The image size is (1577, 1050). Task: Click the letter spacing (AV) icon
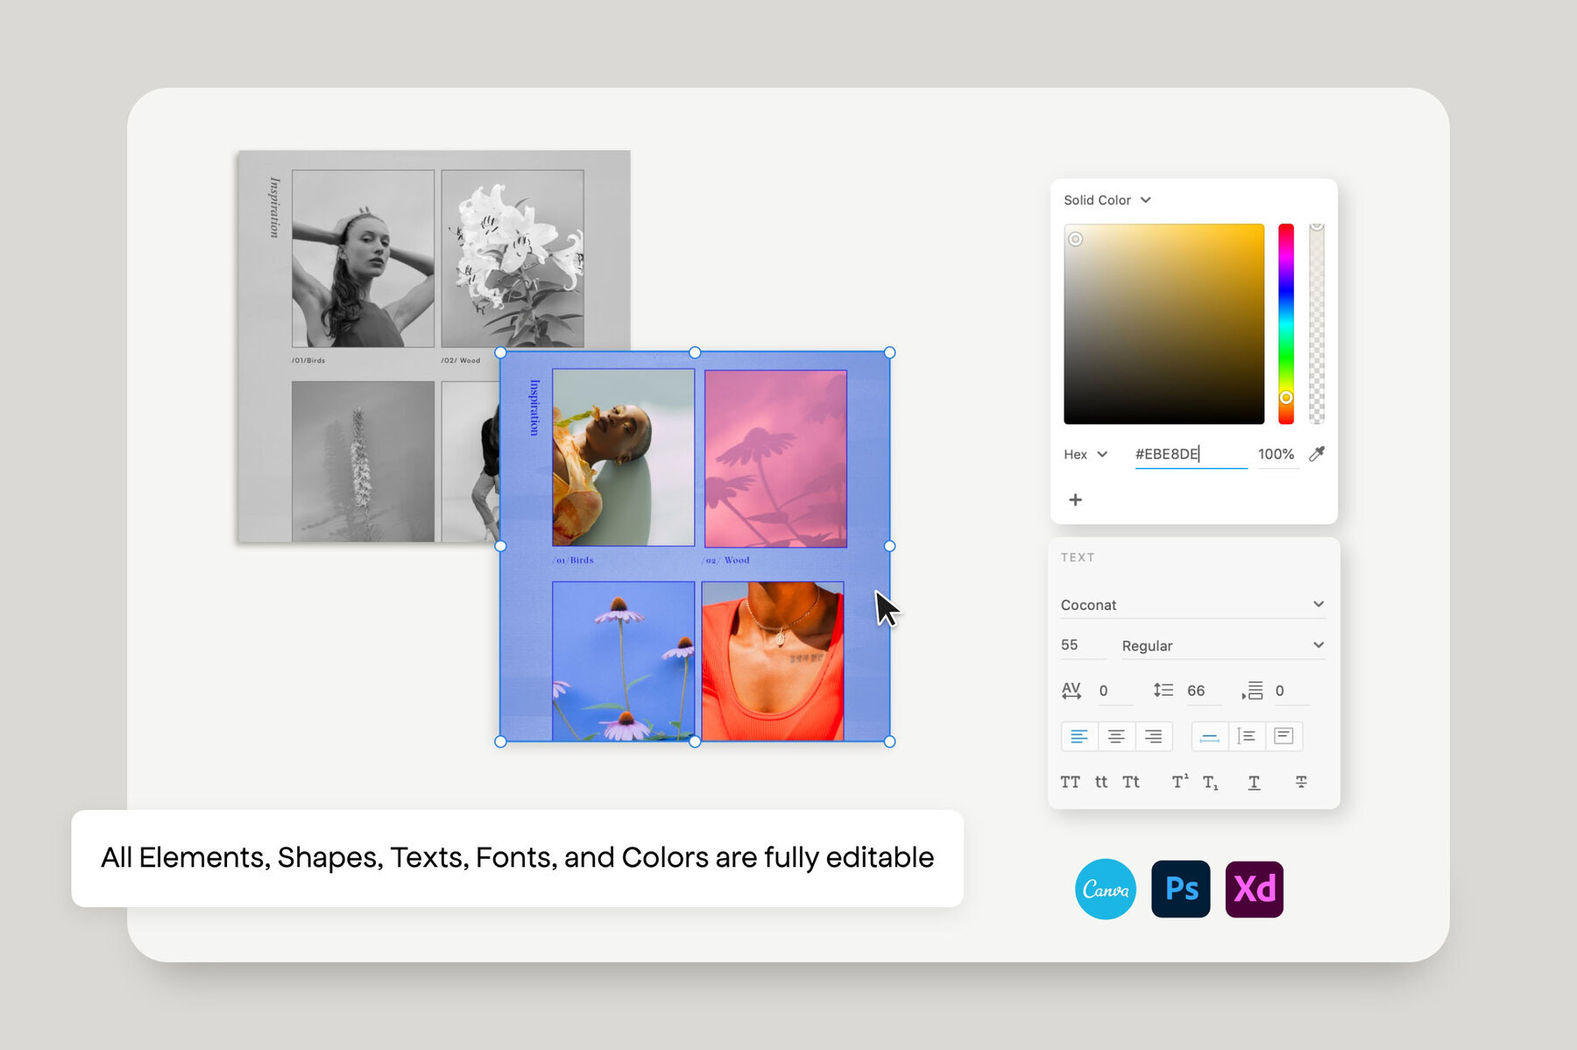pyautogui.click(x=1071, y=691)
